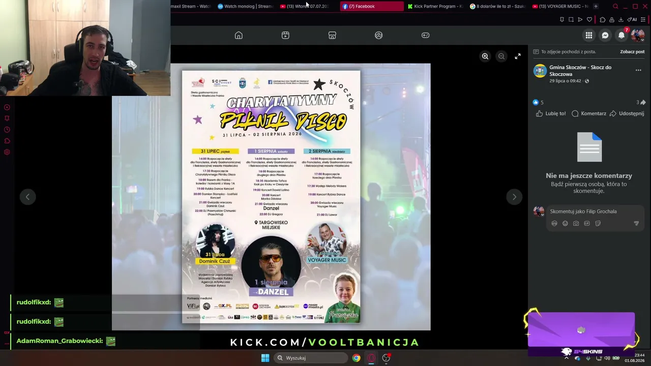
Task: Open notifications bell with 7 badge
Action: (x=622, y=35)
